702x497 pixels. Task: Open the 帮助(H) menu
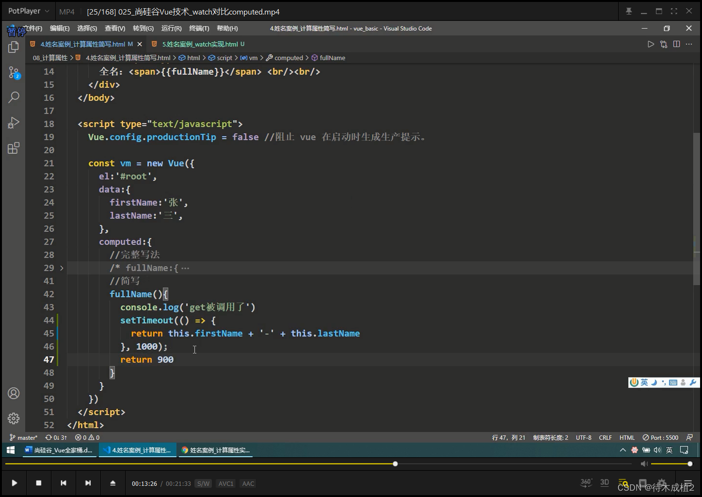(227, 29)
